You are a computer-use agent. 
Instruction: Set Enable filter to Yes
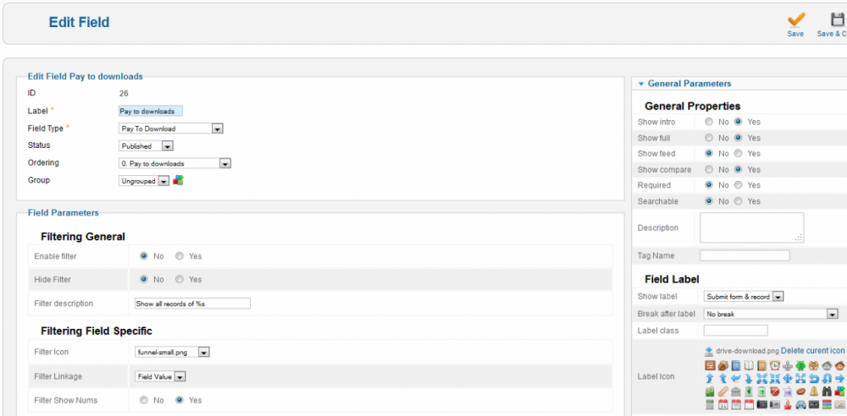click(x=180, y=256)
